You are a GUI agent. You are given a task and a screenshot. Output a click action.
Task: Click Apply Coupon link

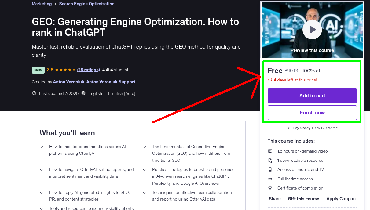341,199
